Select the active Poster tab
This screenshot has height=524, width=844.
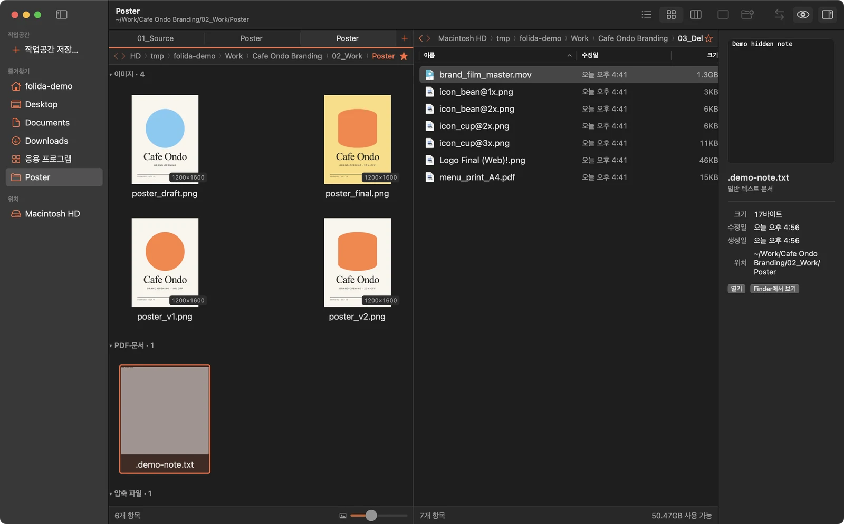pos(348,38)
